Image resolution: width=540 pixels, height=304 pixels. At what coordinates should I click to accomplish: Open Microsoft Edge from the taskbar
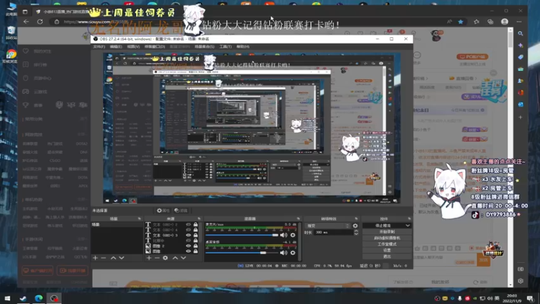click(38, 298)
